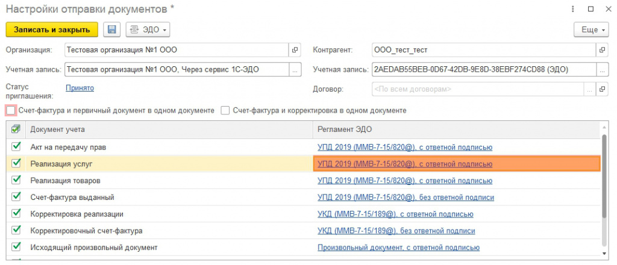Click the Записать и закрыть button
The image size is (617, 265).
51,30
